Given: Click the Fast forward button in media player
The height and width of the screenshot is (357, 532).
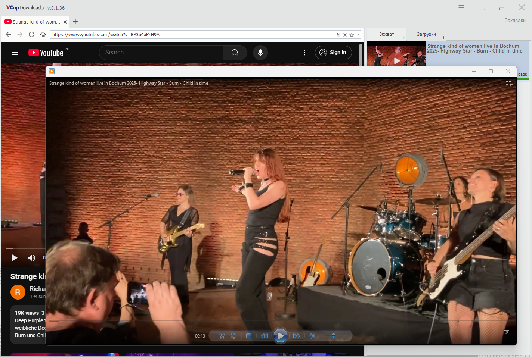Looking at the screenshot, I should tap(297, 336).
